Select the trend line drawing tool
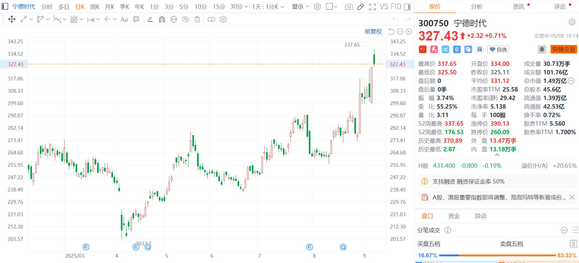The height and width of the screenshot is (263, 579). 23,19
